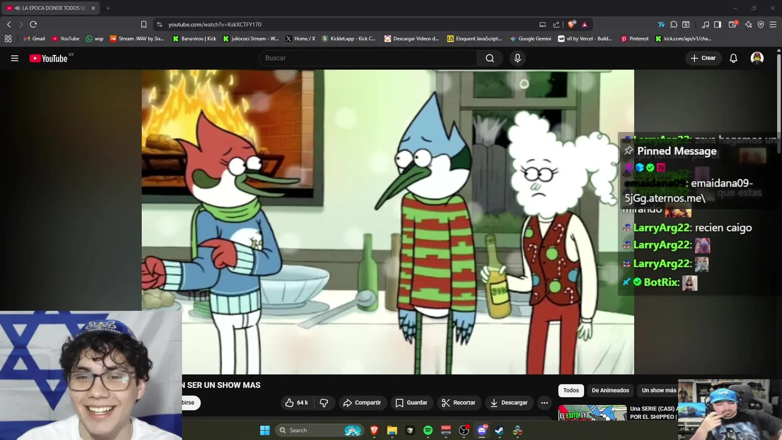Viewport: 782px width, 440px height.
Task: Open the Eloquent JavaScript bookmark
Action: point(474,38)
